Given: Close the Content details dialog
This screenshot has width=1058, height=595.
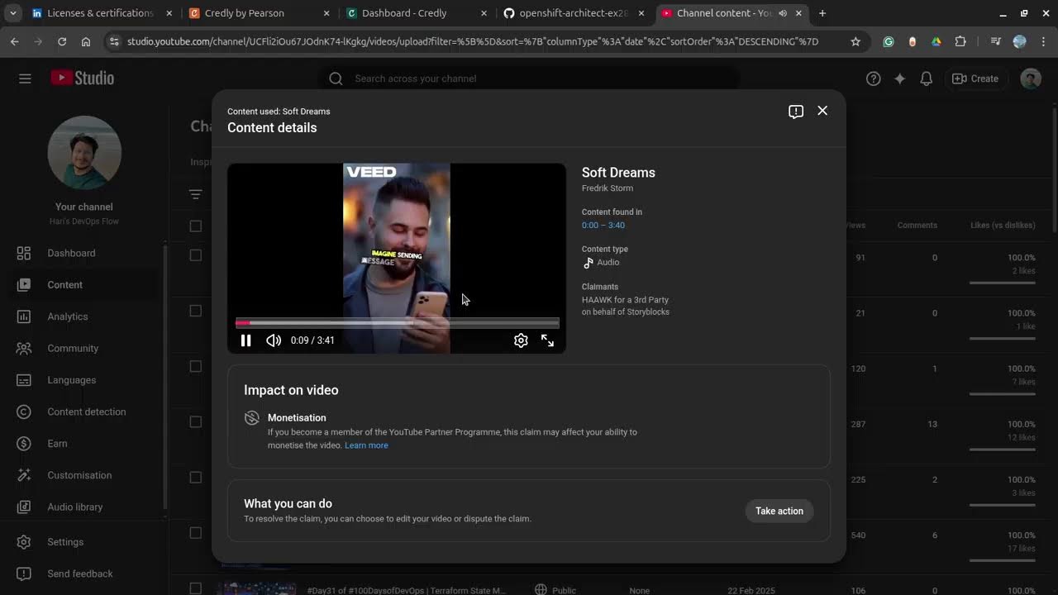Looking at the screenshot, I should pos(822,111).
